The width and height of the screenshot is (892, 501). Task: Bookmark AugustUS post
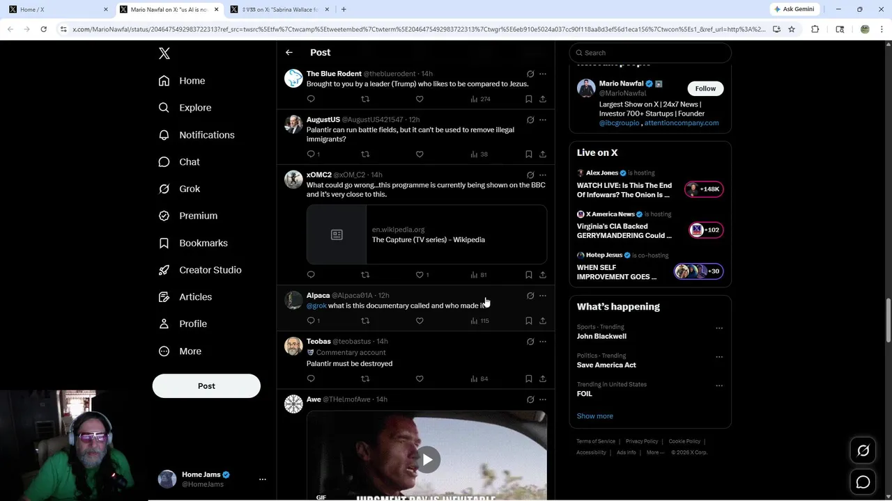529,154
